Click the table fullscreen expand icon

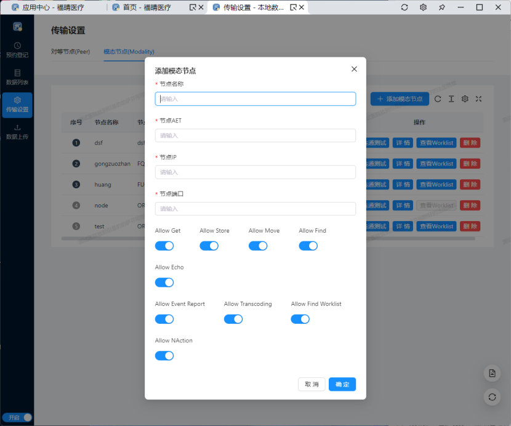pyautogui.click(x=478, y=99)
